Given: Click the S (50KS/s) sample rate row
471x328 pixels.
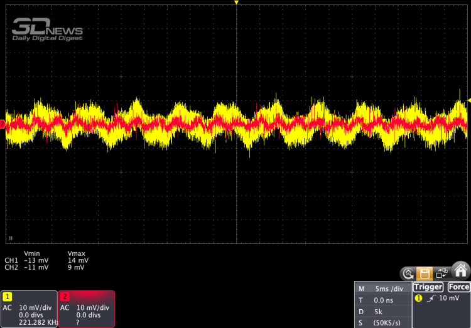Looking at the screenshot, I should click(382, 322).
